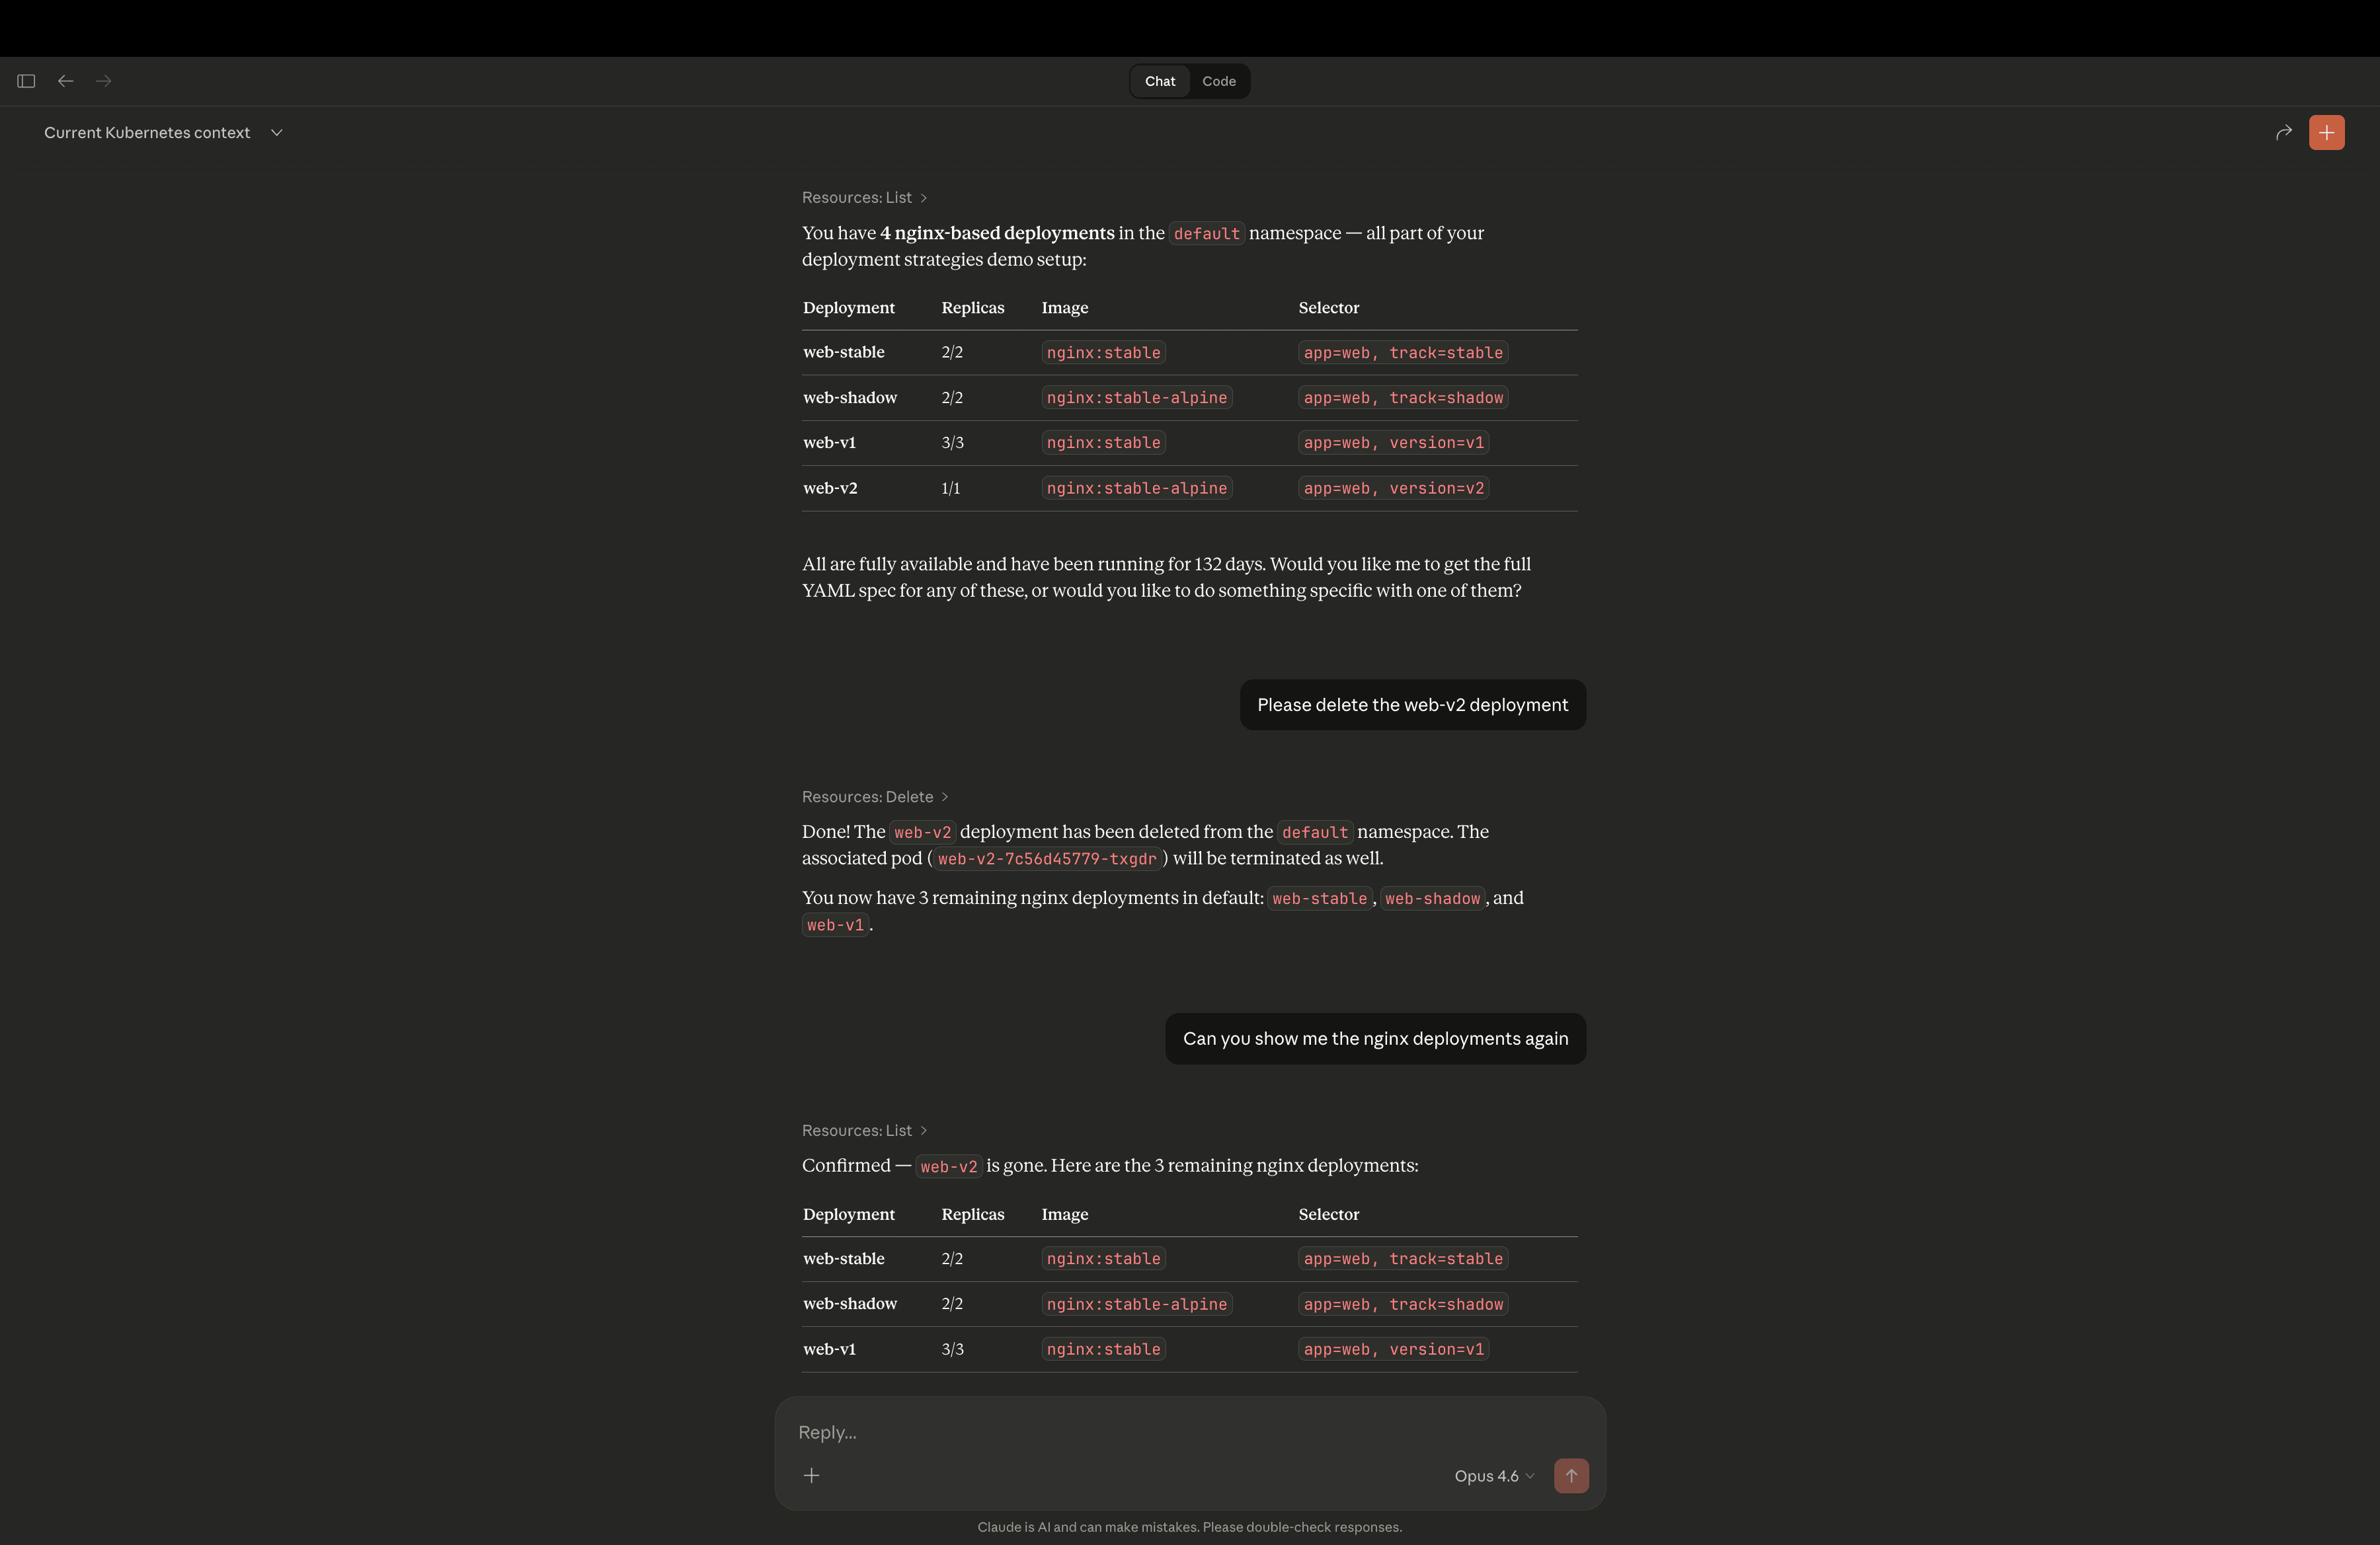Click the web-v2-7c56d45779-txgdr pod name chip
The width and height of the screenshot is (2380, 1545).
pyautogui.click(x=1046, y=858)
